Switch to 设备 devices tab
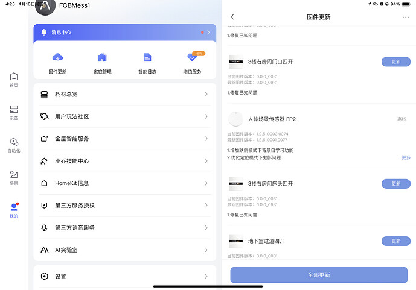The width and height of the screenshot is (416, 290). [14, 113]
